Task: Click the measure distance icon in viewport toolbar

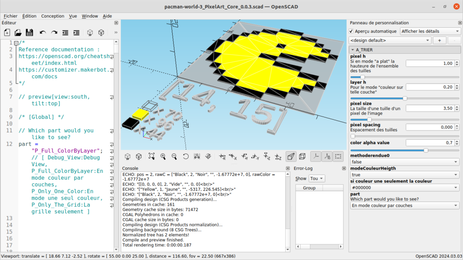Action: point(197,157)
